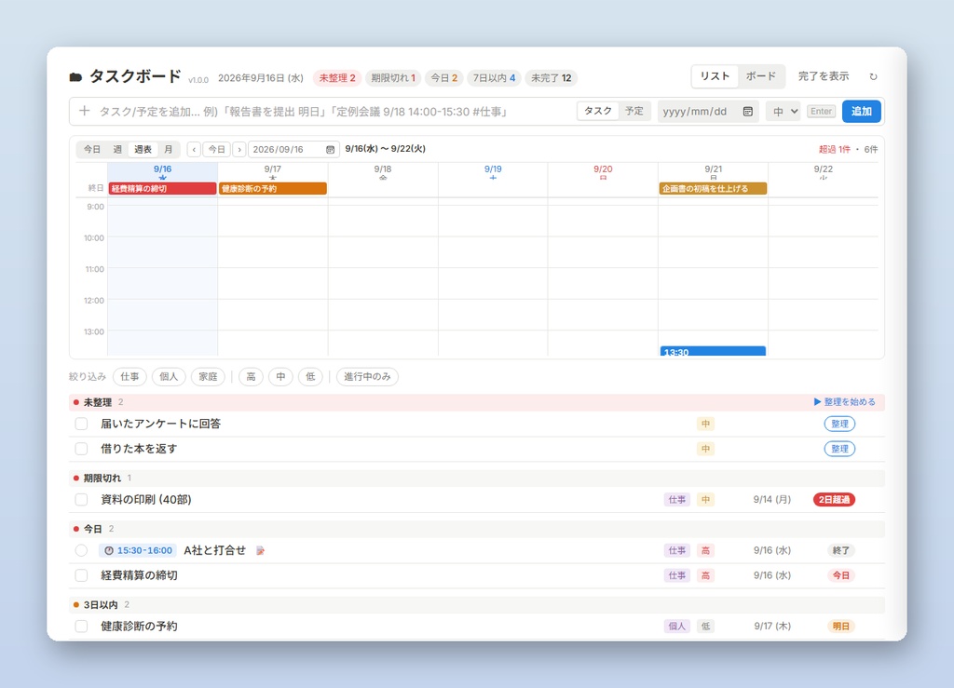Click the note icon next to A社と打合せ

[x=261, y=550]
